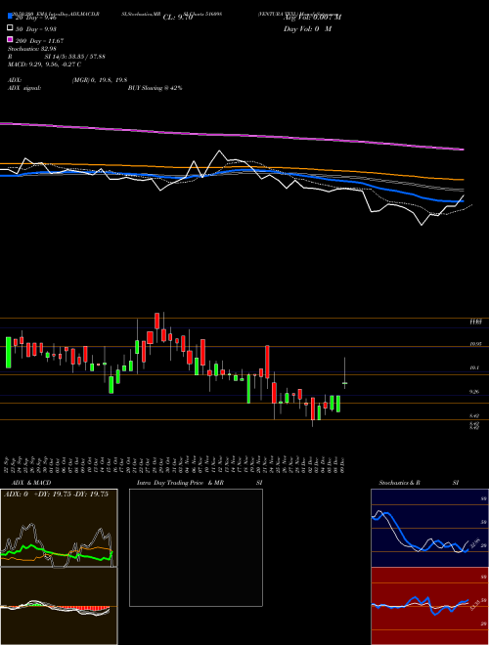Click the blue 20 Day legend square
489x645 pixels.
[10, 17]
